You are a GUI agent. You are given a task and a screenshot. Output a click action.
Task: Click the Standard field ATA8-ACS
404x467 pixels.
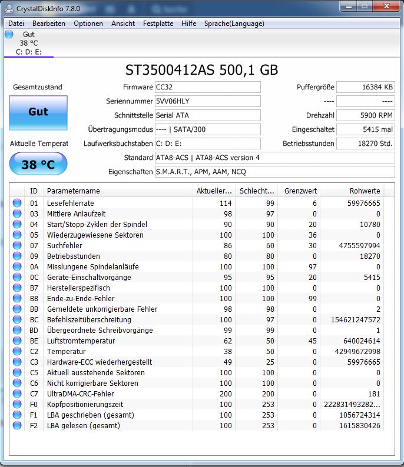[275, 158]
